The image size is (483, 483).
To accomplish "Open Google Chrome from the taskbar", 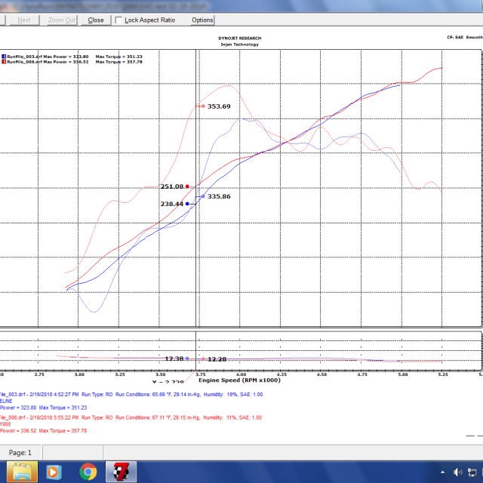I will [x=88, y=472].
